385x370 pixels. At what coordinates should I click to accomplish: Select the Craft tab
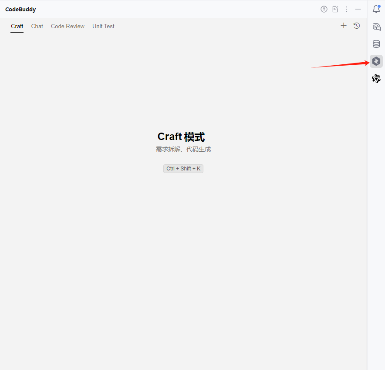click(x=17, y=26)
